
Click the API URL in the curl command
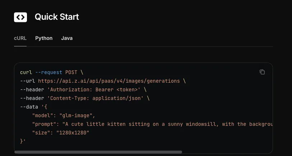point(109,81)
